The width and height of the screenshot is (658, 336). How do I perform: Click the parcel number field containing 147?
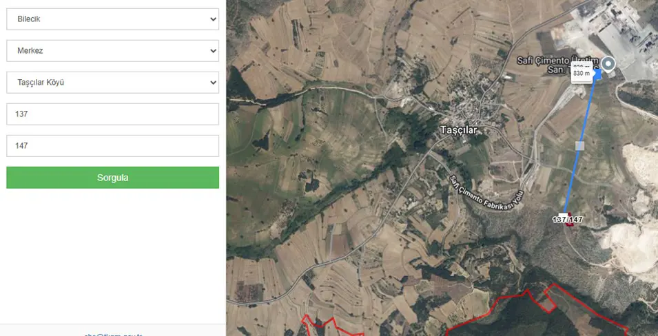click(x=112, y=146)
